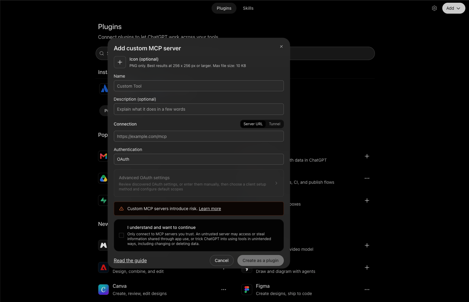The height and width of the screenshot is (302, 469).
Task: Open the Canva plugin icon
Action: click(104, 290)
